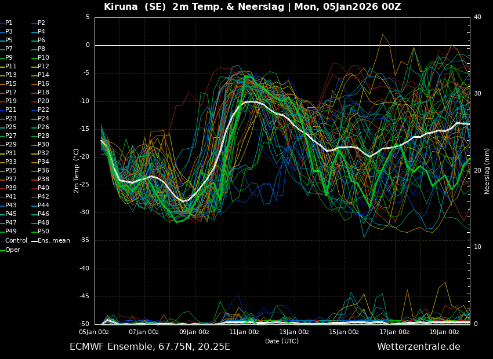This screenshot has height=359, width=493.
Task: Select the 'P35' legend entry
Action: [8, 170]
